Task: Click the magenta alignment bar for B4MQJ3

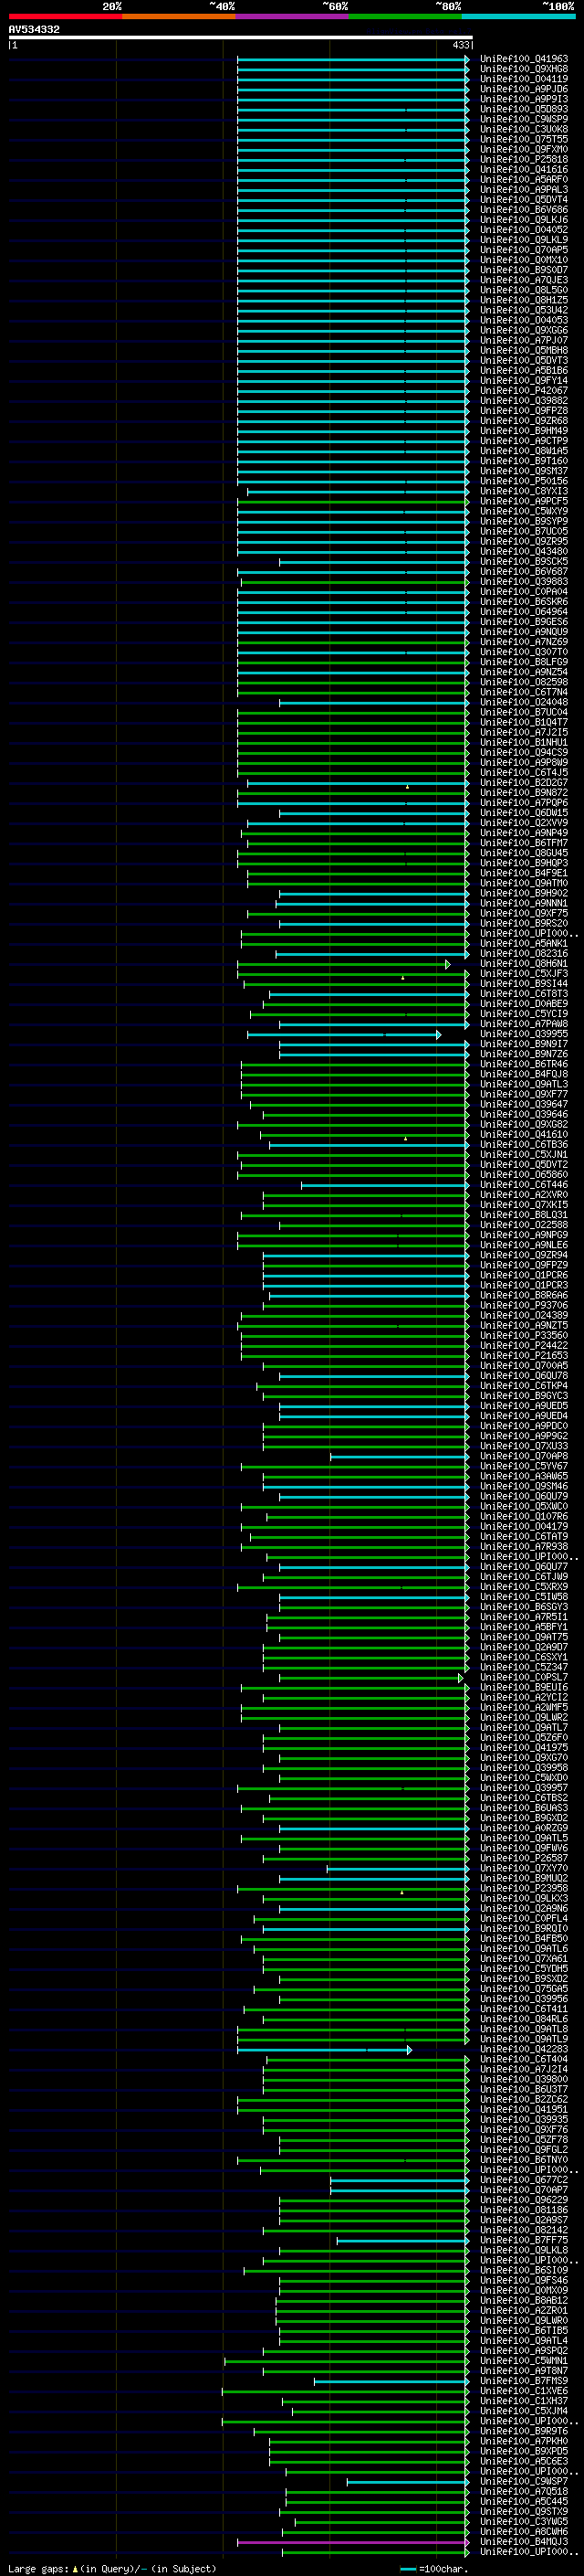Action: [x=353, y=2542]
